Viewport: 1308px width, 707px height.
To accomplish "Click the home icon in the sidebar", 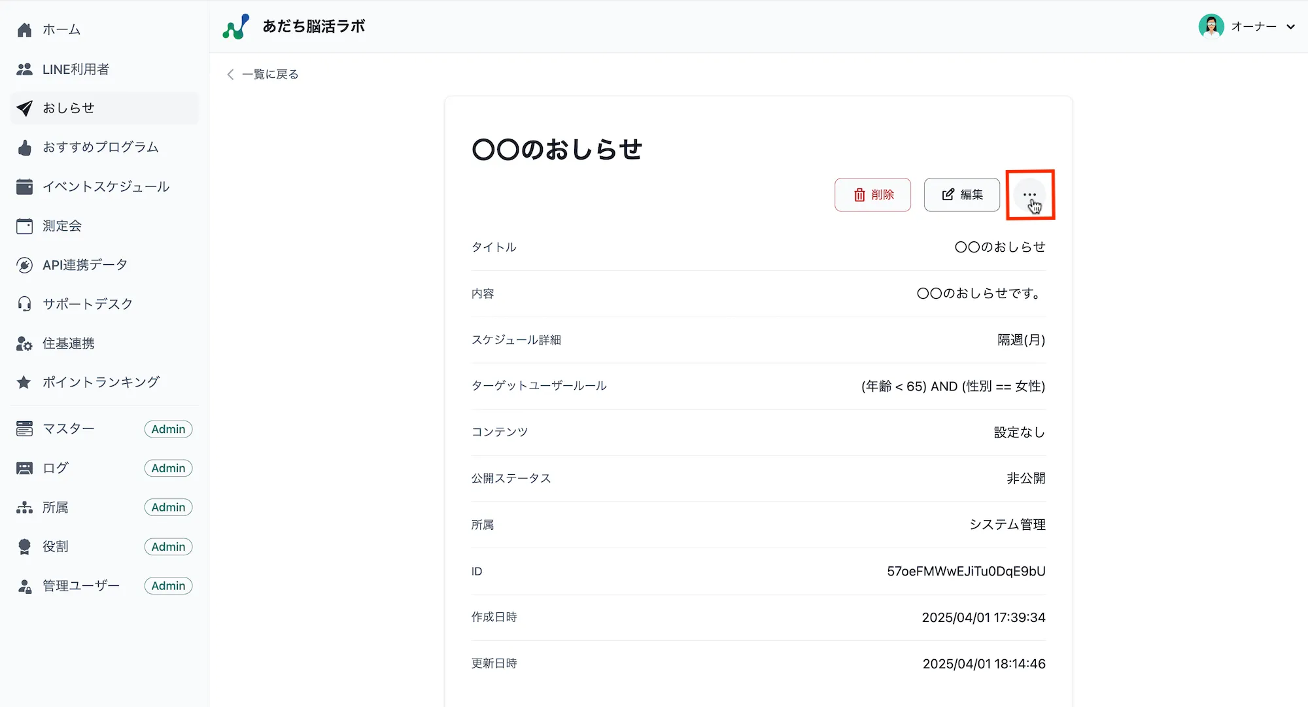I will click(24, 29).
